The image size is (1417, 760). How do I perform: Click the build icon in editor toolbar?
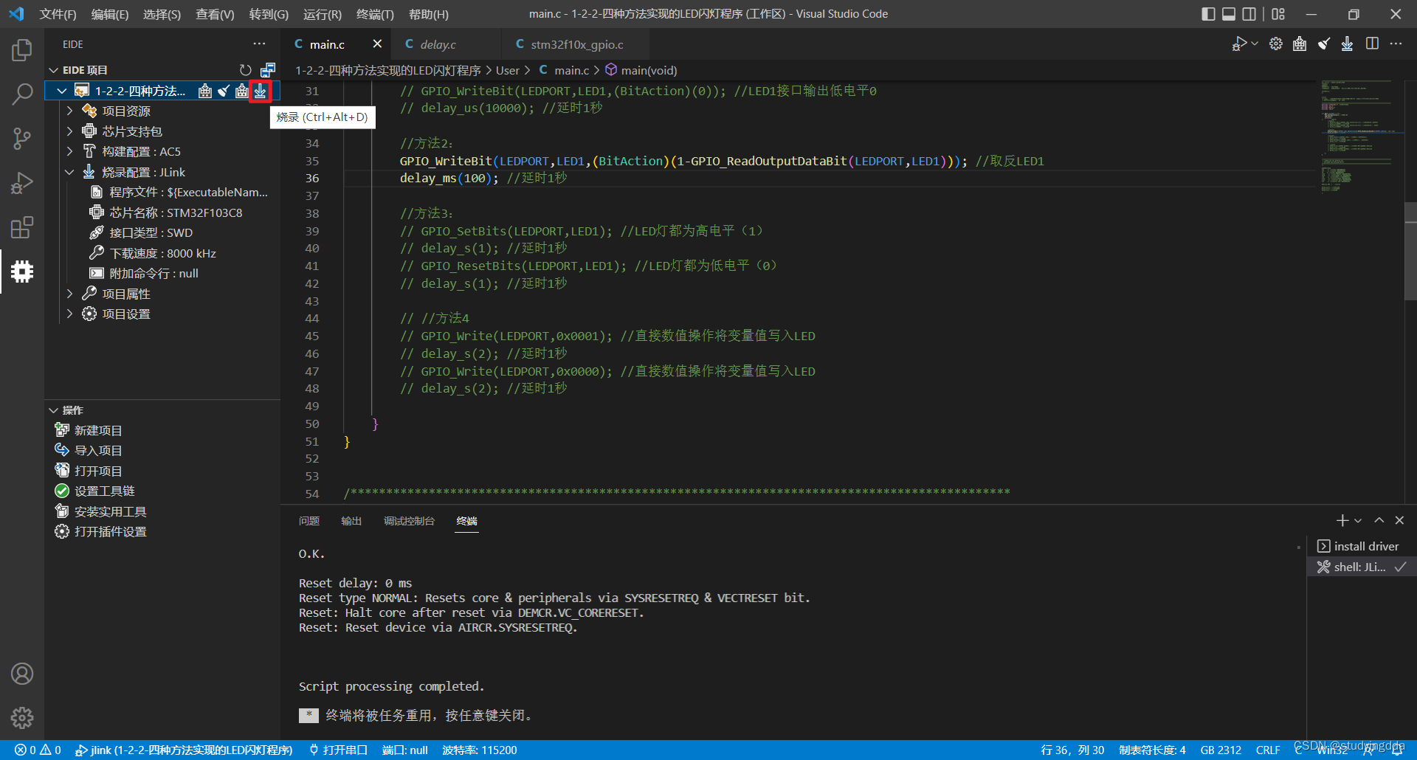(x=1300, y=44)
